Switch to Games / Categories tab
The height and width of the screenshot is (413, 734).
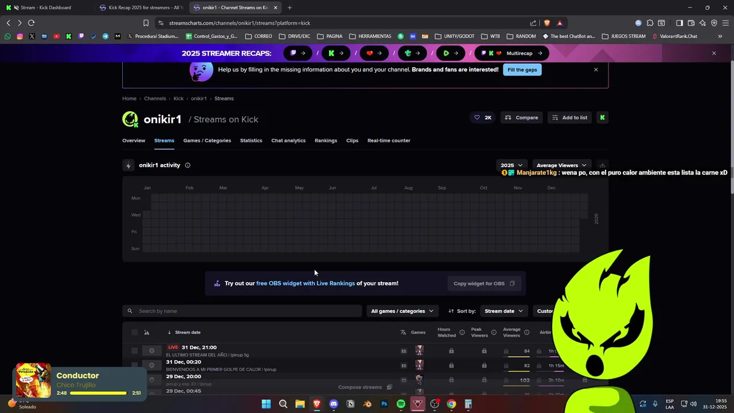207,141
